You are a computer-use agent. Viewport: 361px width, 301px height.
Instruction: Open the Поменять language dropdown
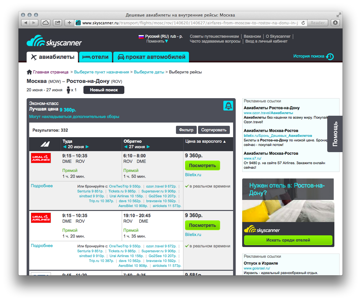(157, 41)
